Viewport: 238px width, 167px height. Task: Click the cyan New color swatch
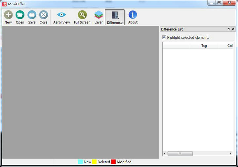point(80,162)
